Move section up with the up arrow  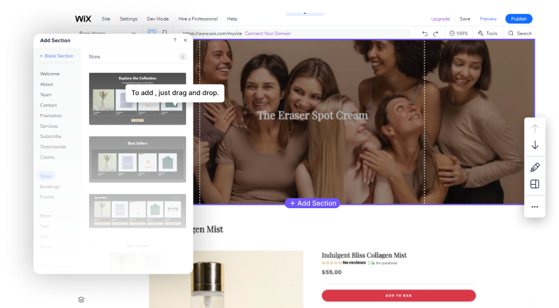(x=534, y=128)
